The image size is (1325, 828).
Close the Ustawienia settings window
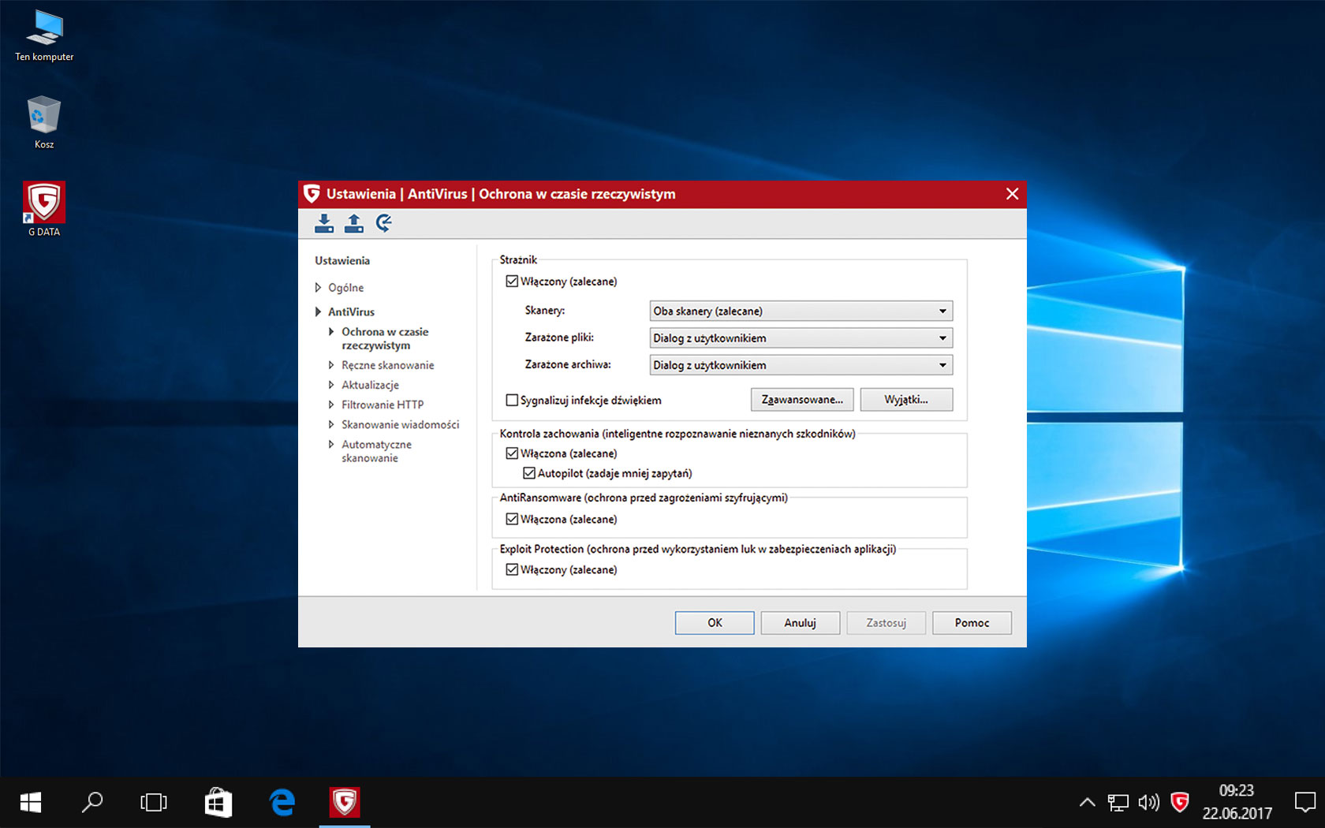point(1012,194)
